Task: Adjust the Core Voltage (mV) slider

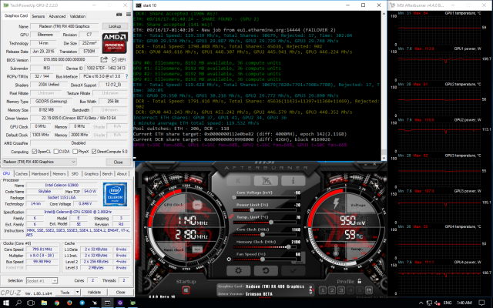Action: (265, 197)
